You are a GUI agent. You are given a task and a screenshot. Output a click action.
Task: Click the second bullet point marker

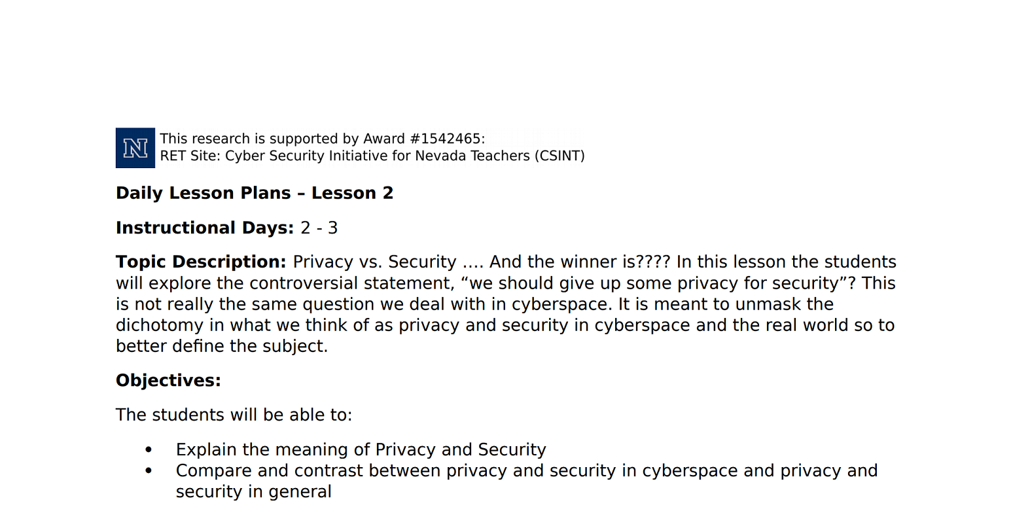coord(149,471)
